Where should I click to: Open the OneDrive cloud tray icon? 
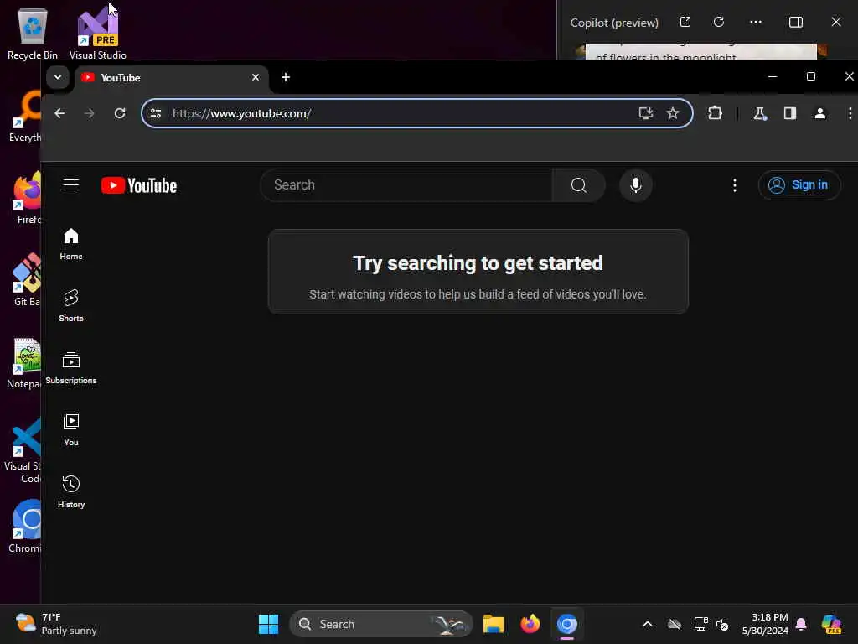(x=675, y=624)
